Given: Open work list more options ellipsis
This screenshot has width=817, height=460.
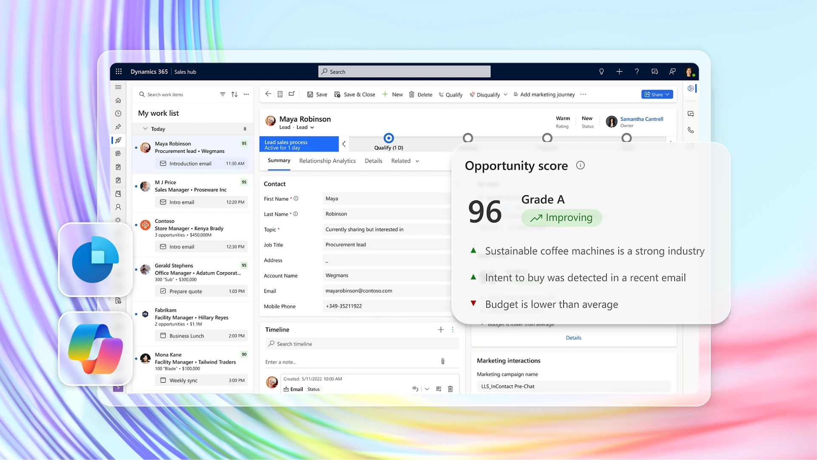Looking at the screenshot, I should (246, 94).
